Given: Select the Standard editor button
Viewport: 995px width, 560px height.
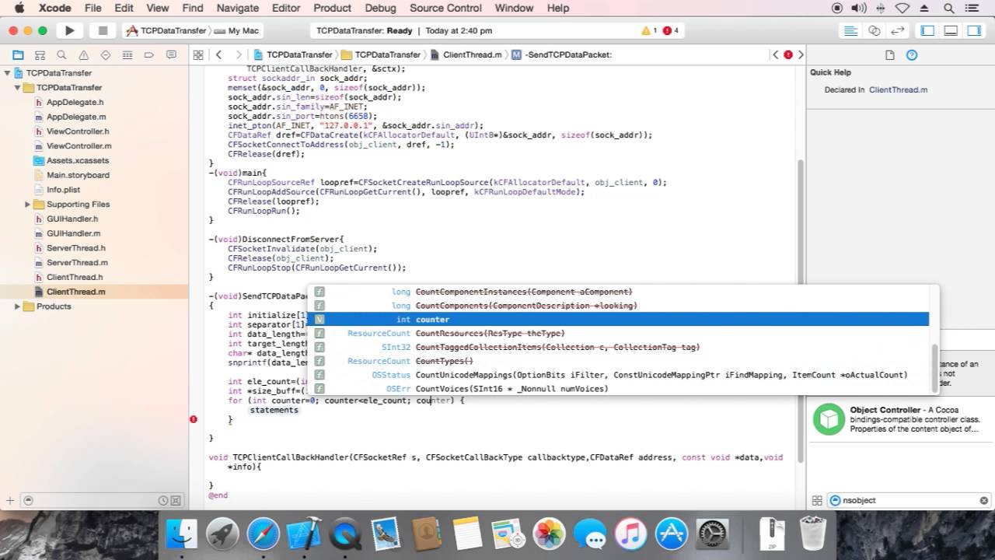Looking at the screenshot, I should click(x=851, y=30).
